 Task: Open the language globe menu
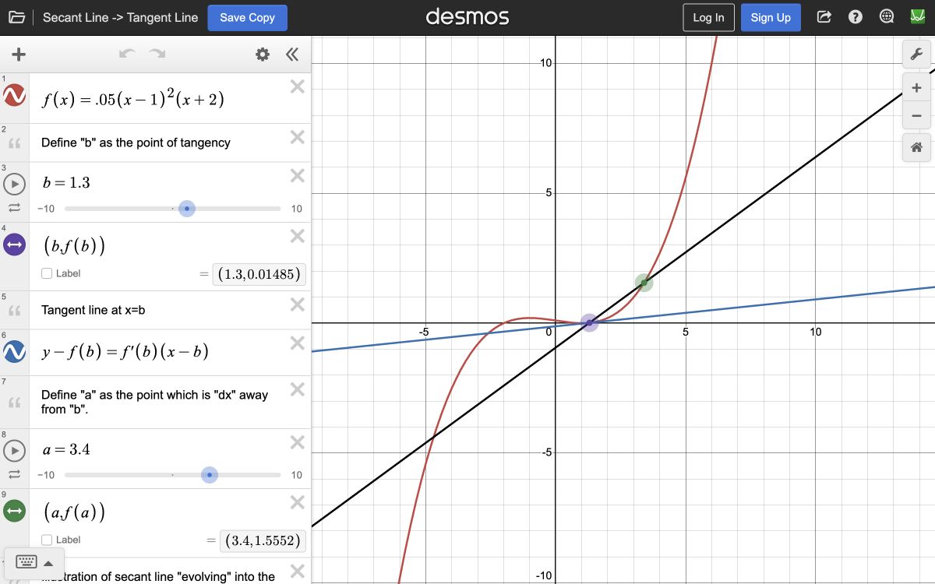click(x=887, y=17)
